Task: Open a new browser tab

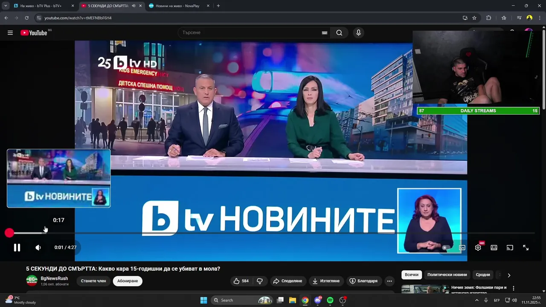Action: click(218, 6)
